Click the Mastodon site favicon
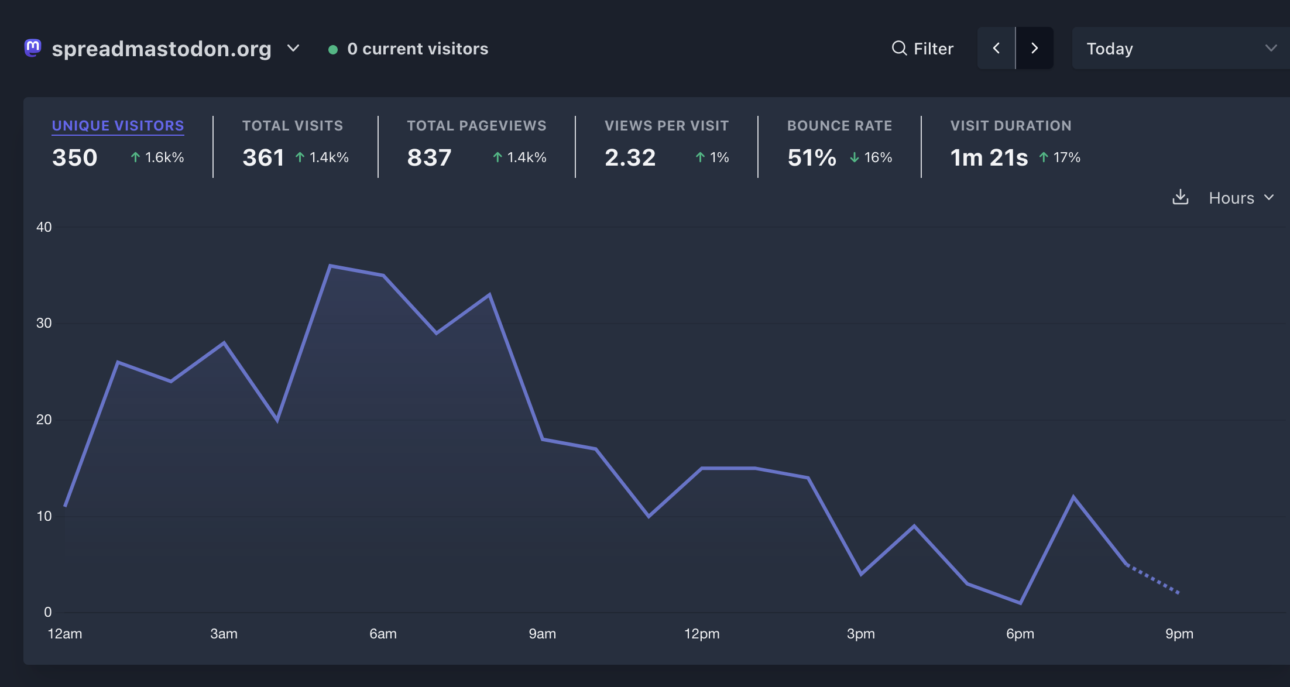Viewport: 1290px width, 687px height. (x=33, y=47)
